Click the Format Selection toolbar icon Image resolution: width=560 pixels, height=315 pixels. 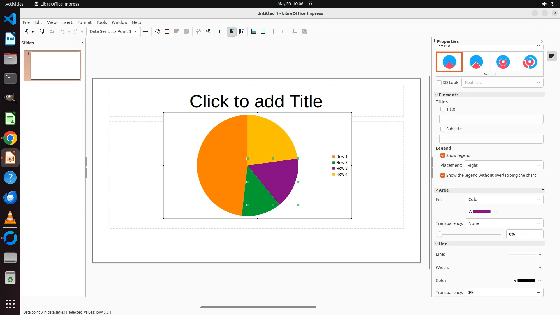click(x=146, y=32)
